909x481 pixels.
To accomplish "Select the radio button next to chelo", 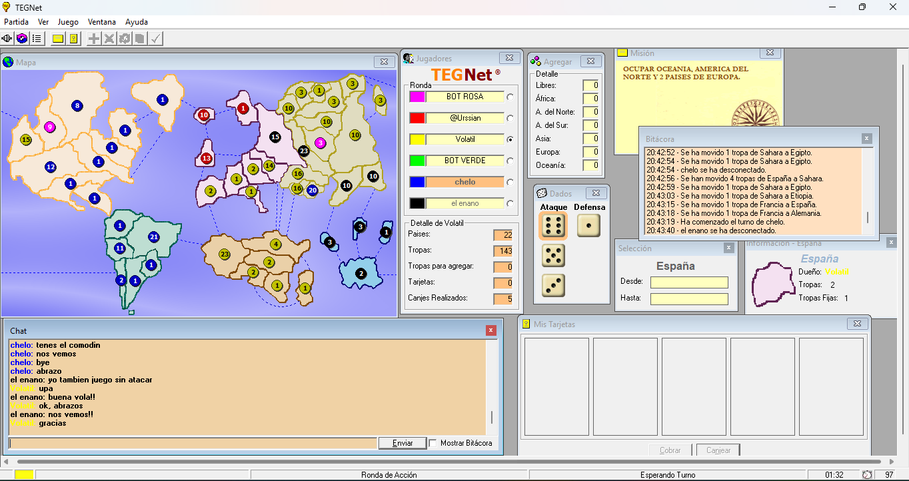I will [x=510, y=182].
